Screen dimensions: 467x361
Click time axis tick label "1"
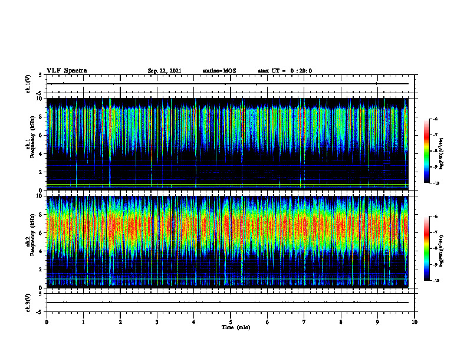[84, 322]
